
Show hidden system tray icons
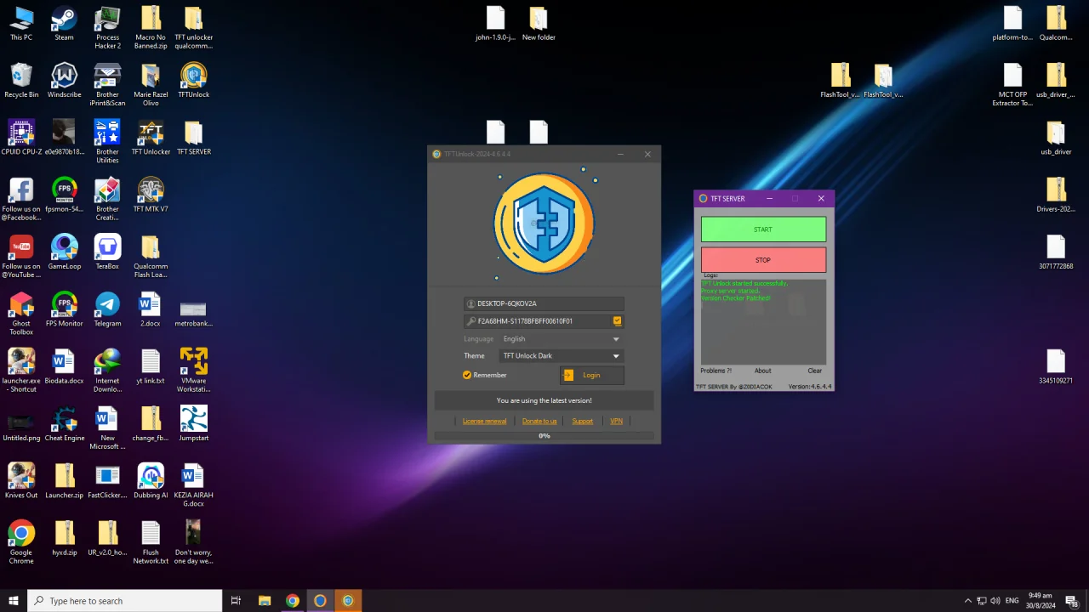pos(967,601)
